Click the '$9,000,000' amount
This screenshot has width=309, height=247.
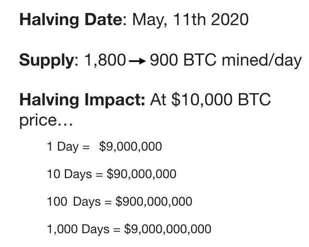point(131,147)
